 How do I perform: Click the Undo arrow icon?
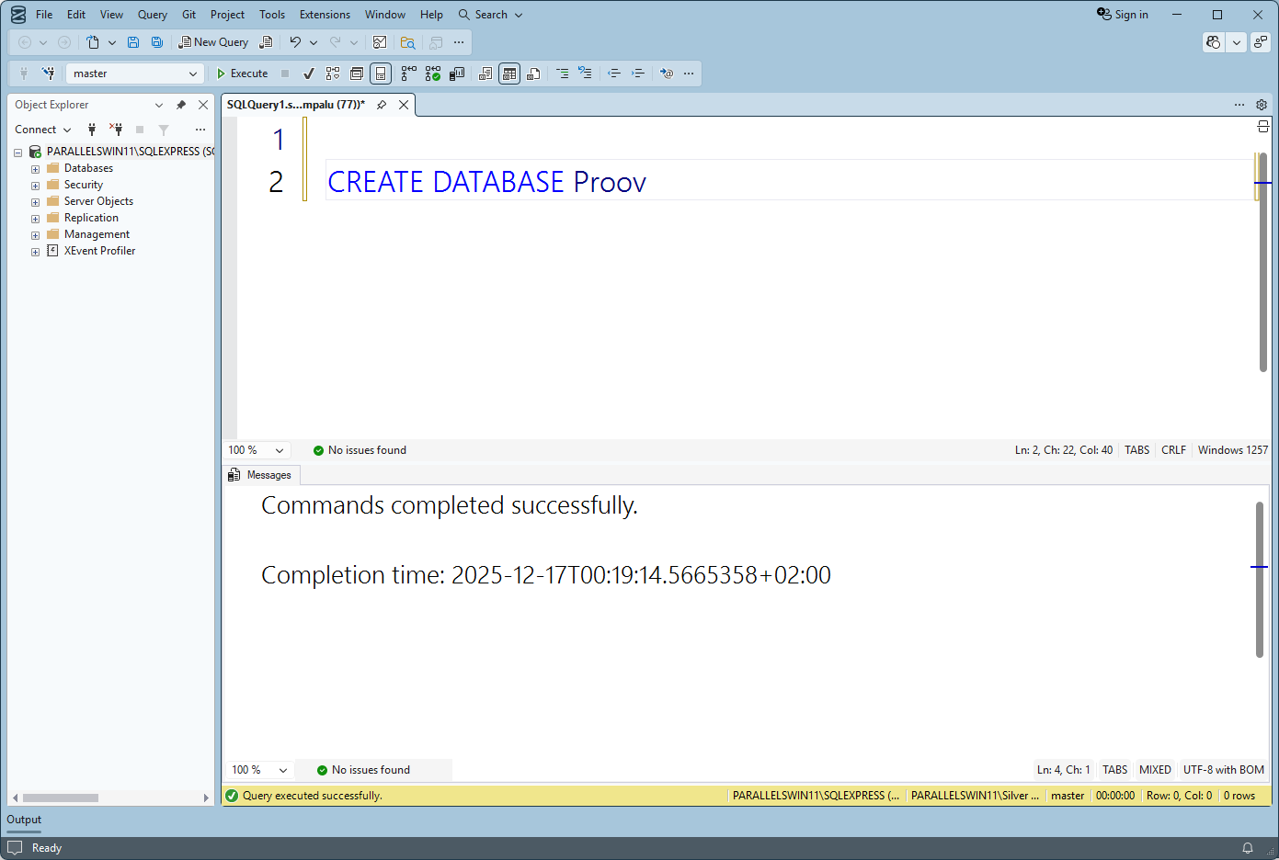(x=295, y=42)
